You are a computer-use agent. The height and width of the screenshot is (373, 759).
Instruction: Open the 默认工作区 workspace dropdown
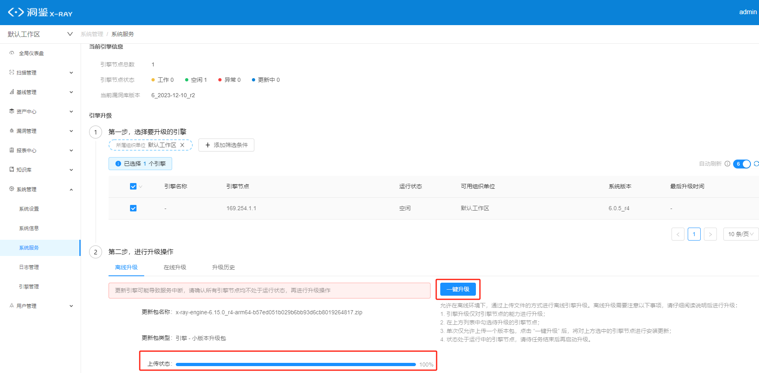[x=38, y=34]
